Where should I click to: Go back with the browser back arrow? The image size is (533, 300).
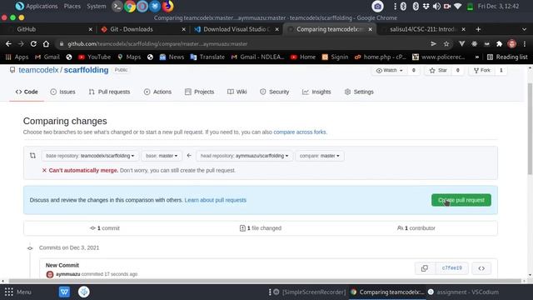click(x=8, y=44)
